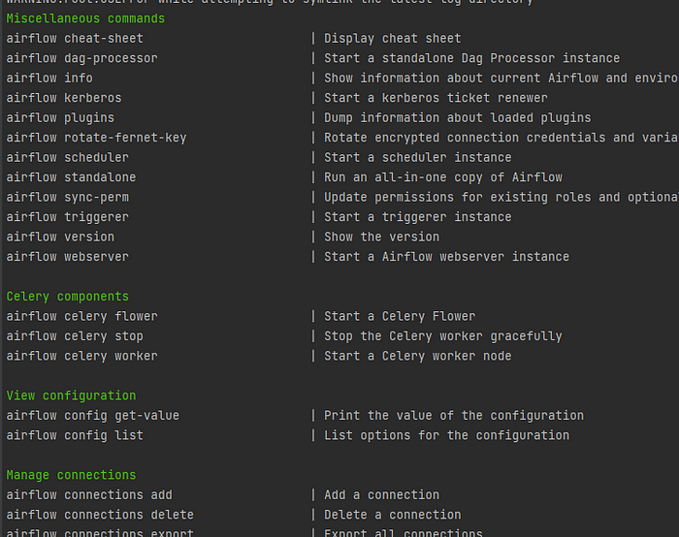Click on 'airflow dag-processor' command line
This screenshot has height=537, width=679.
(x=81, y=58)
